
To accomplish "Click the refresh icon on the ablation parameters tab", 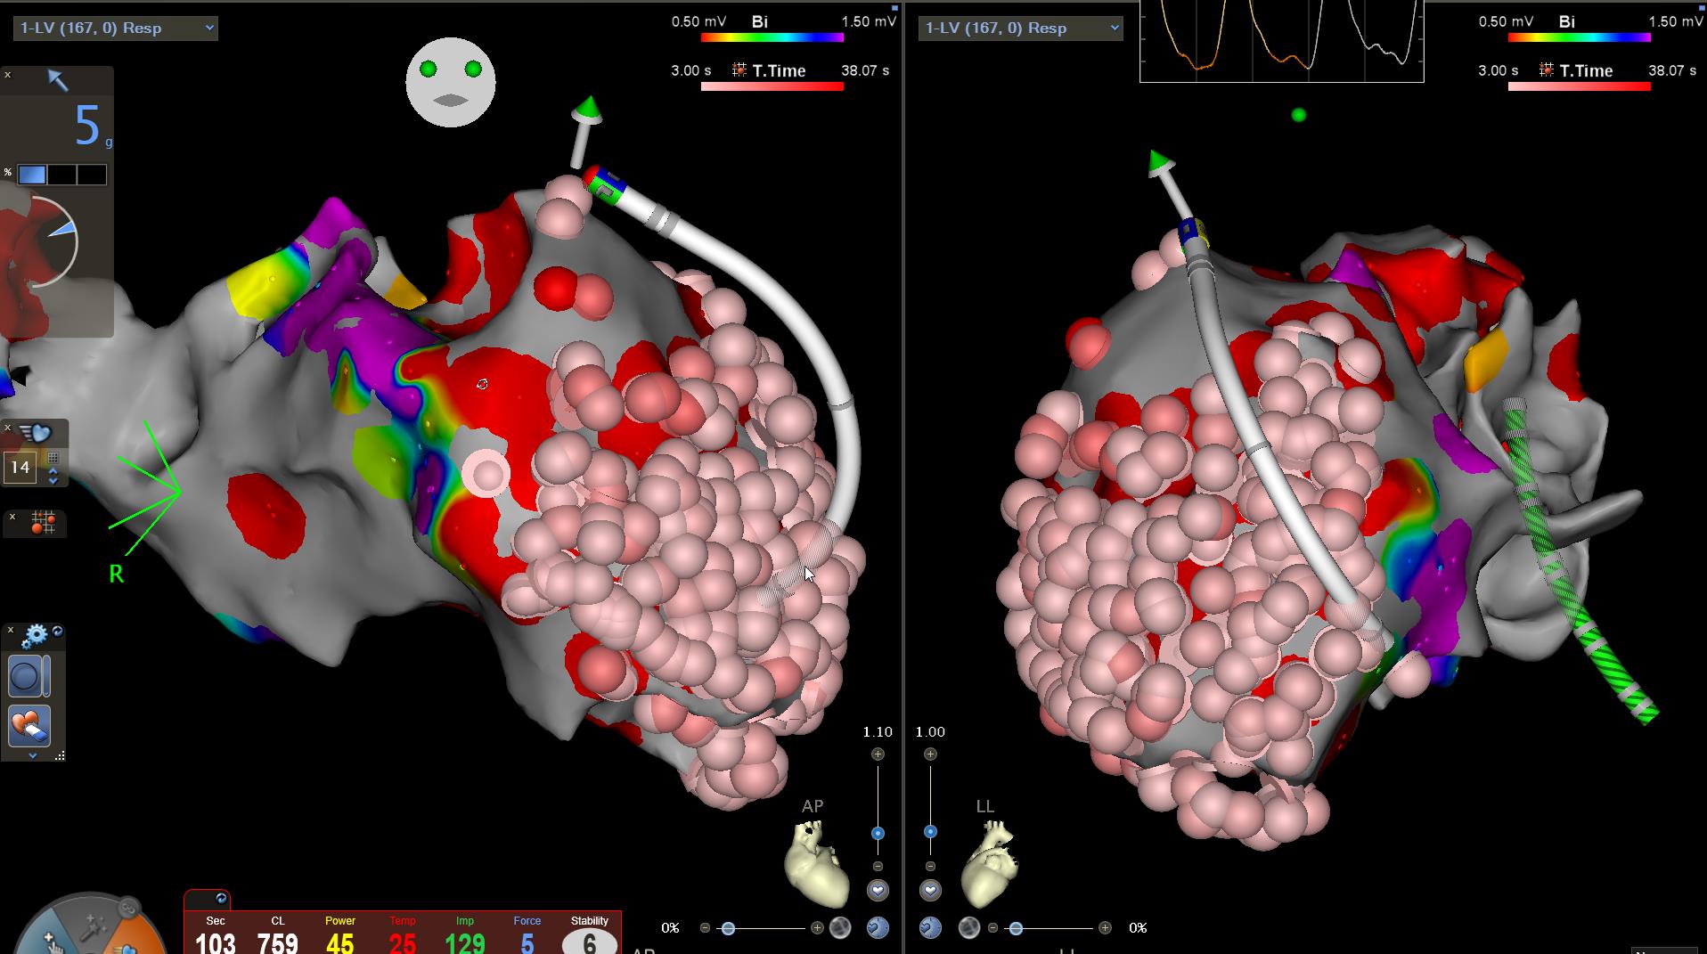I will point(220,899).
